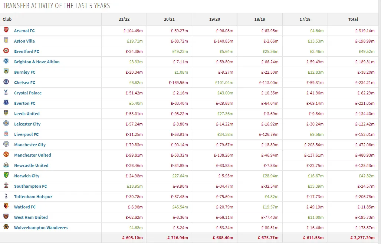381x244 pixels.
Task: Sort table by the 21/22 column header
Action: coord(124,19)
